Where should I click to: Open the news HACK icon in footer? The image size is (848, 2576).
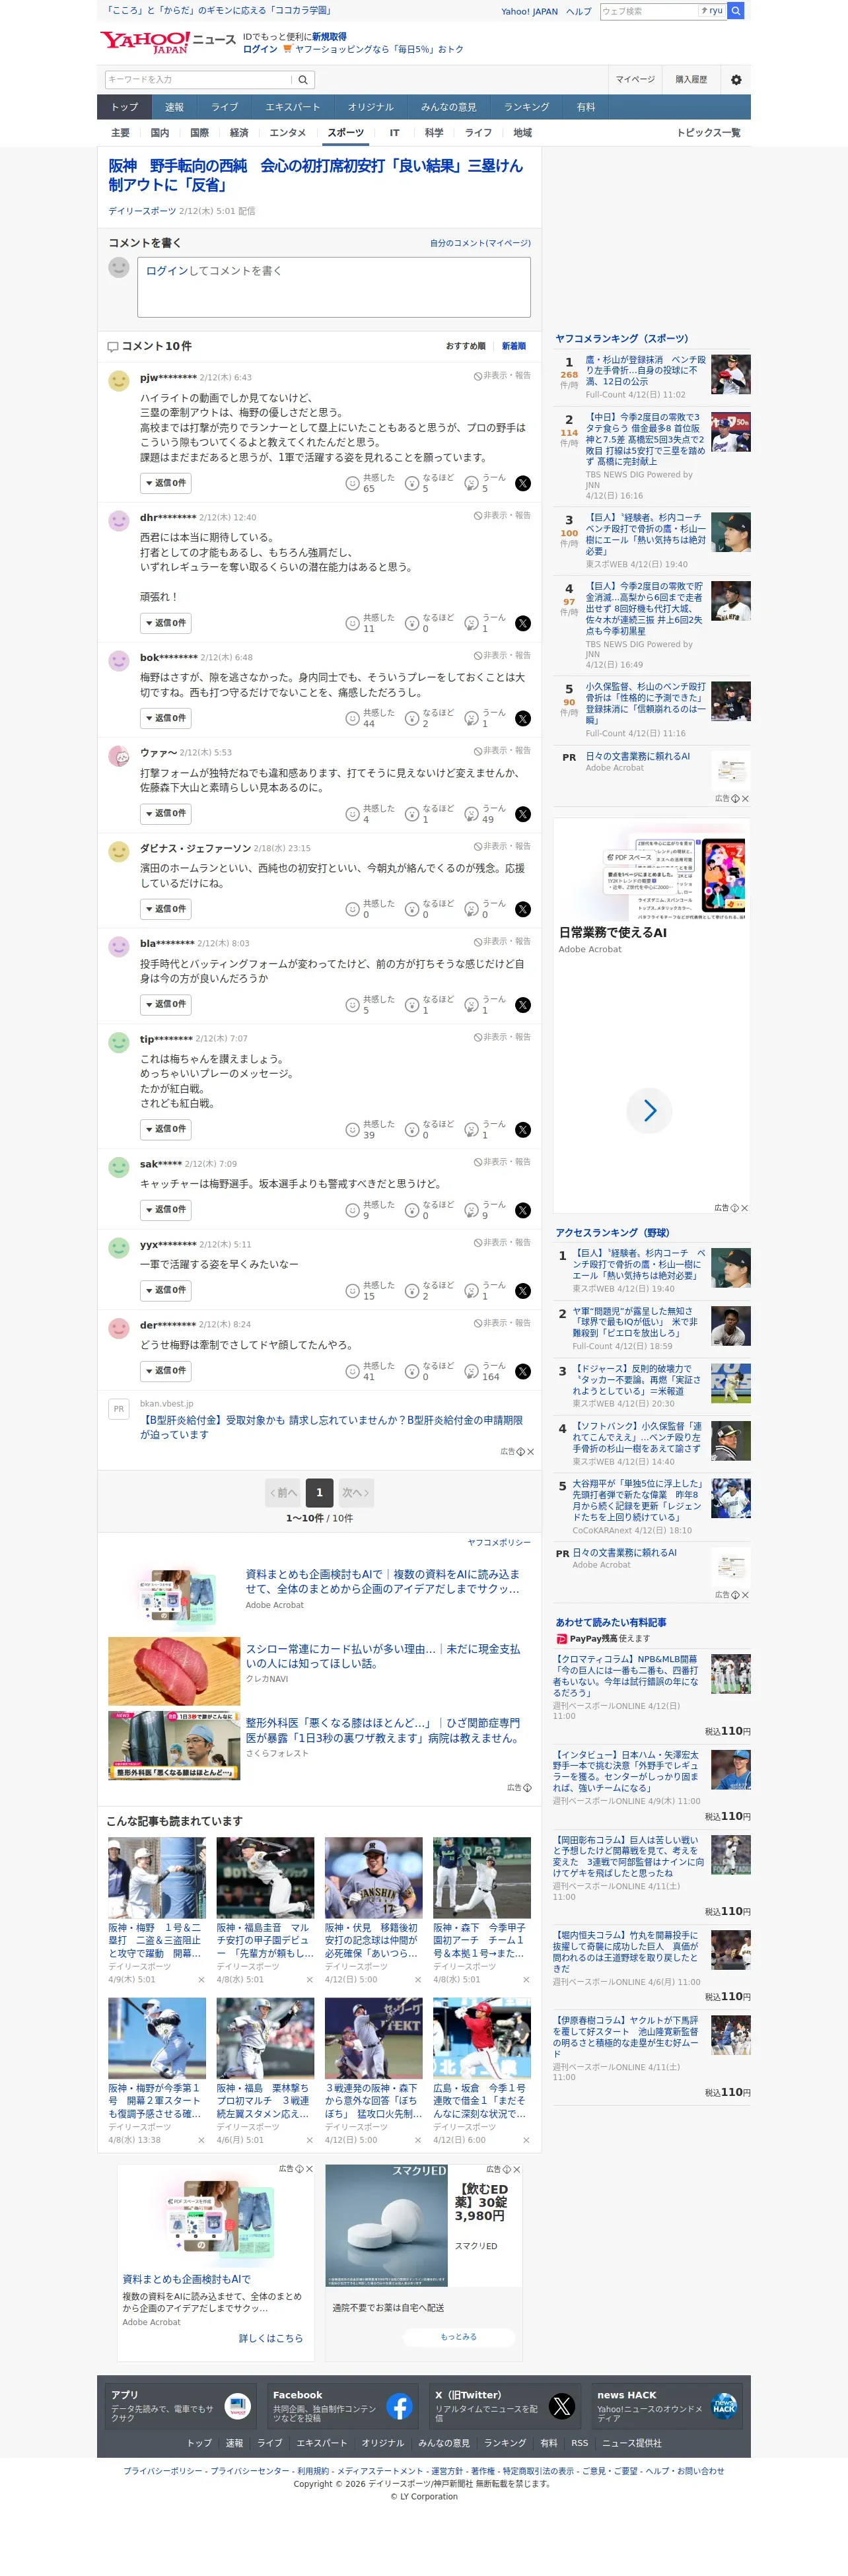[724, 2406]
